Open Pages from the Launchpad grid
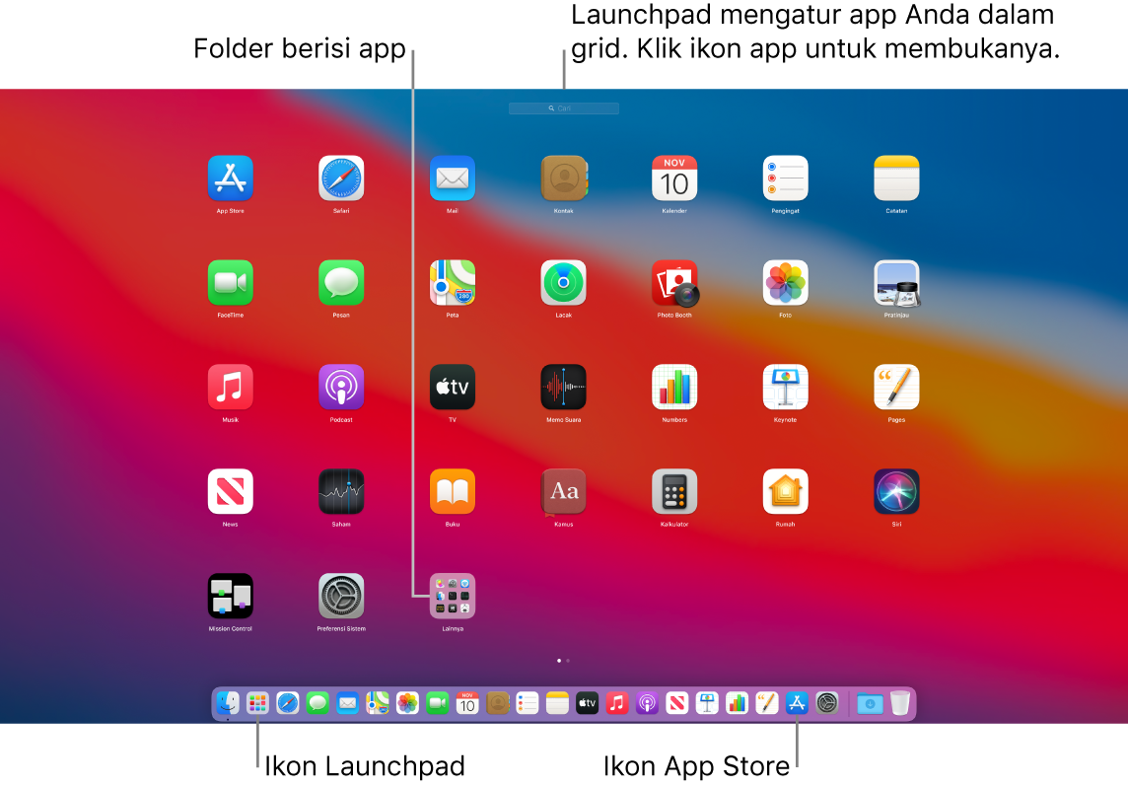This screenshot has height=787, width=1128. (896, 387)
